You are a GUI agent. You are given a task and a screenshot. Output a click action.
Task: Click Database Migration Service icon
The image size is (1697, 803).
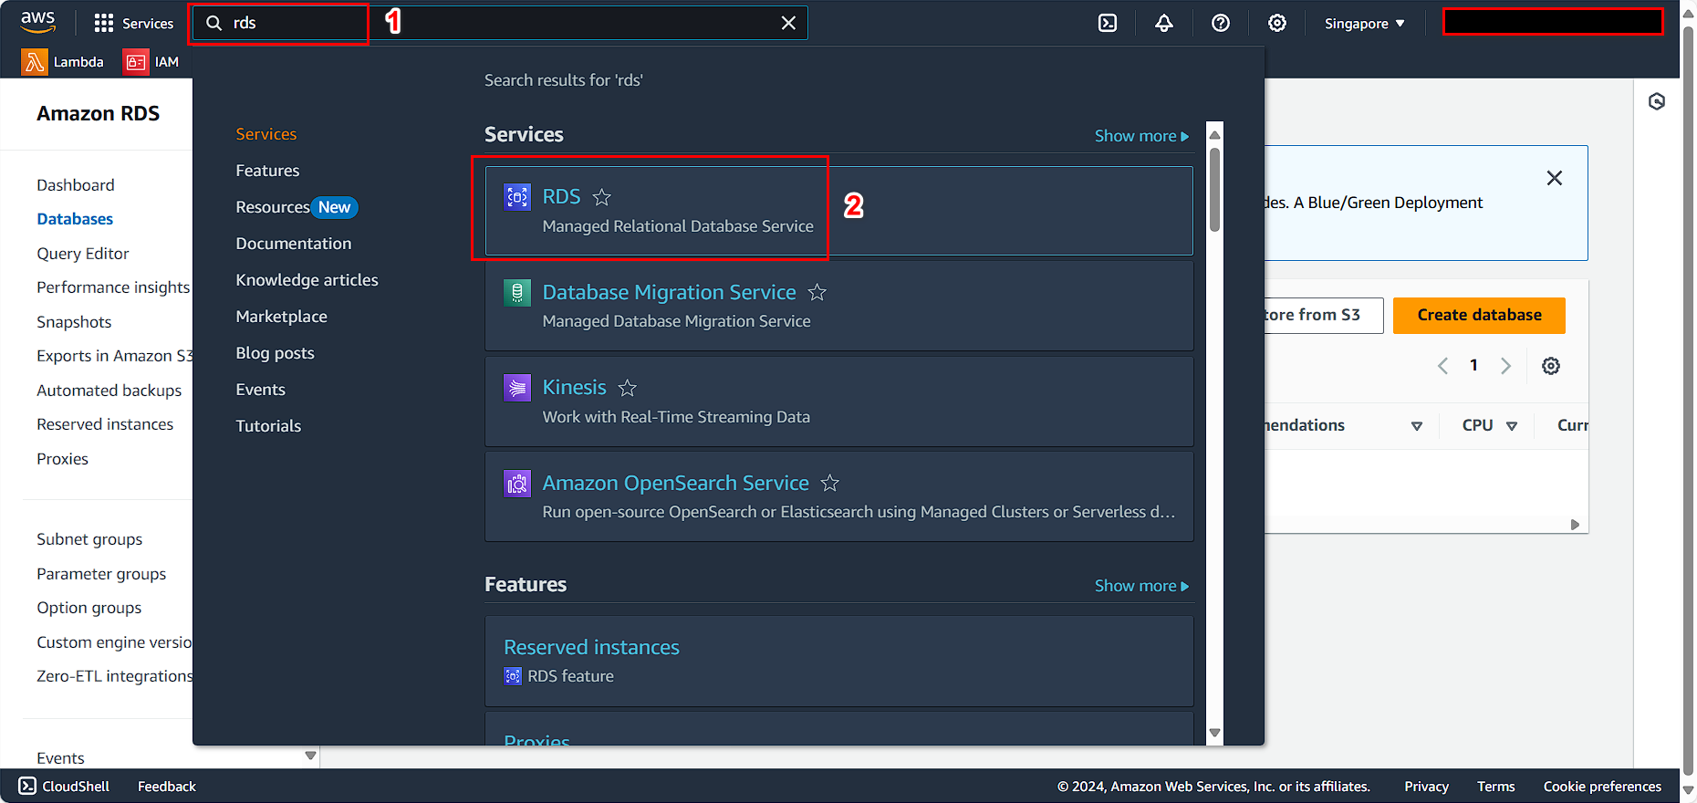(x=517, y=292)
